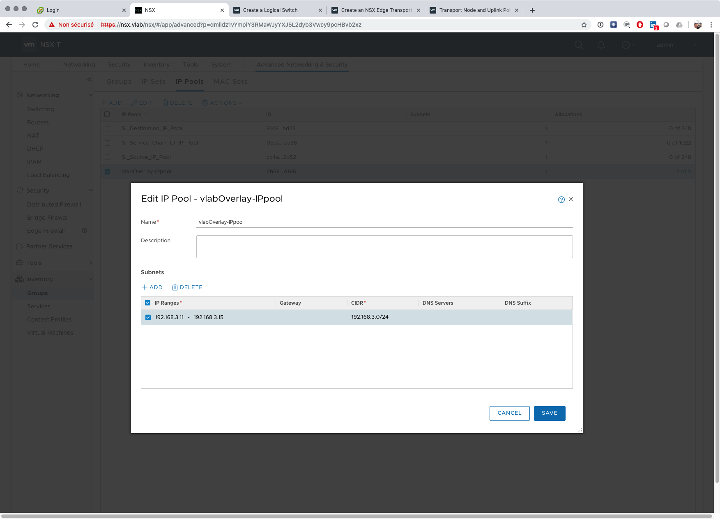Close the Edit IP Pool dialog
720x519 pixels.
(571, 200)
